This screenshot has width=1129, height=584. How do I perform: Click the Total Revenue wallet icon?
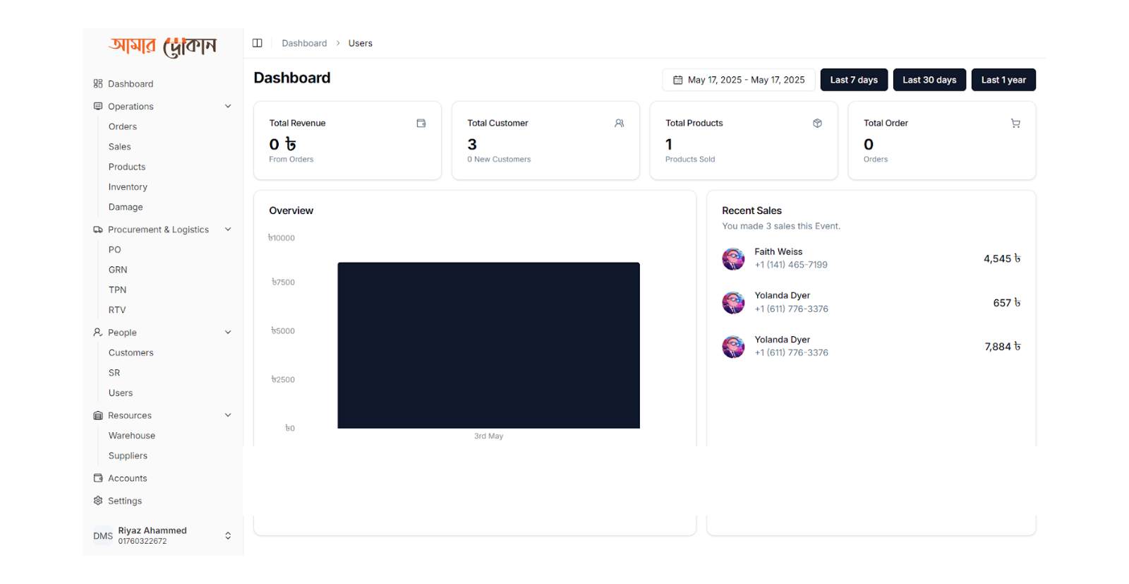click(421, 123)
